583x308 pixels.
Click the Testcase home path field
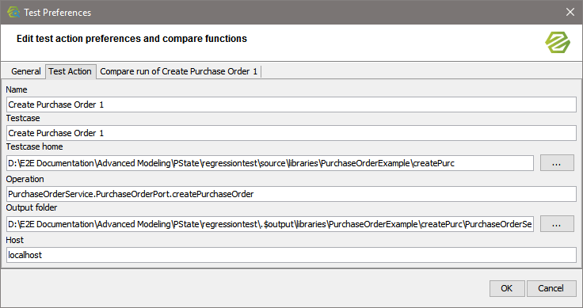tap(270, 163)
